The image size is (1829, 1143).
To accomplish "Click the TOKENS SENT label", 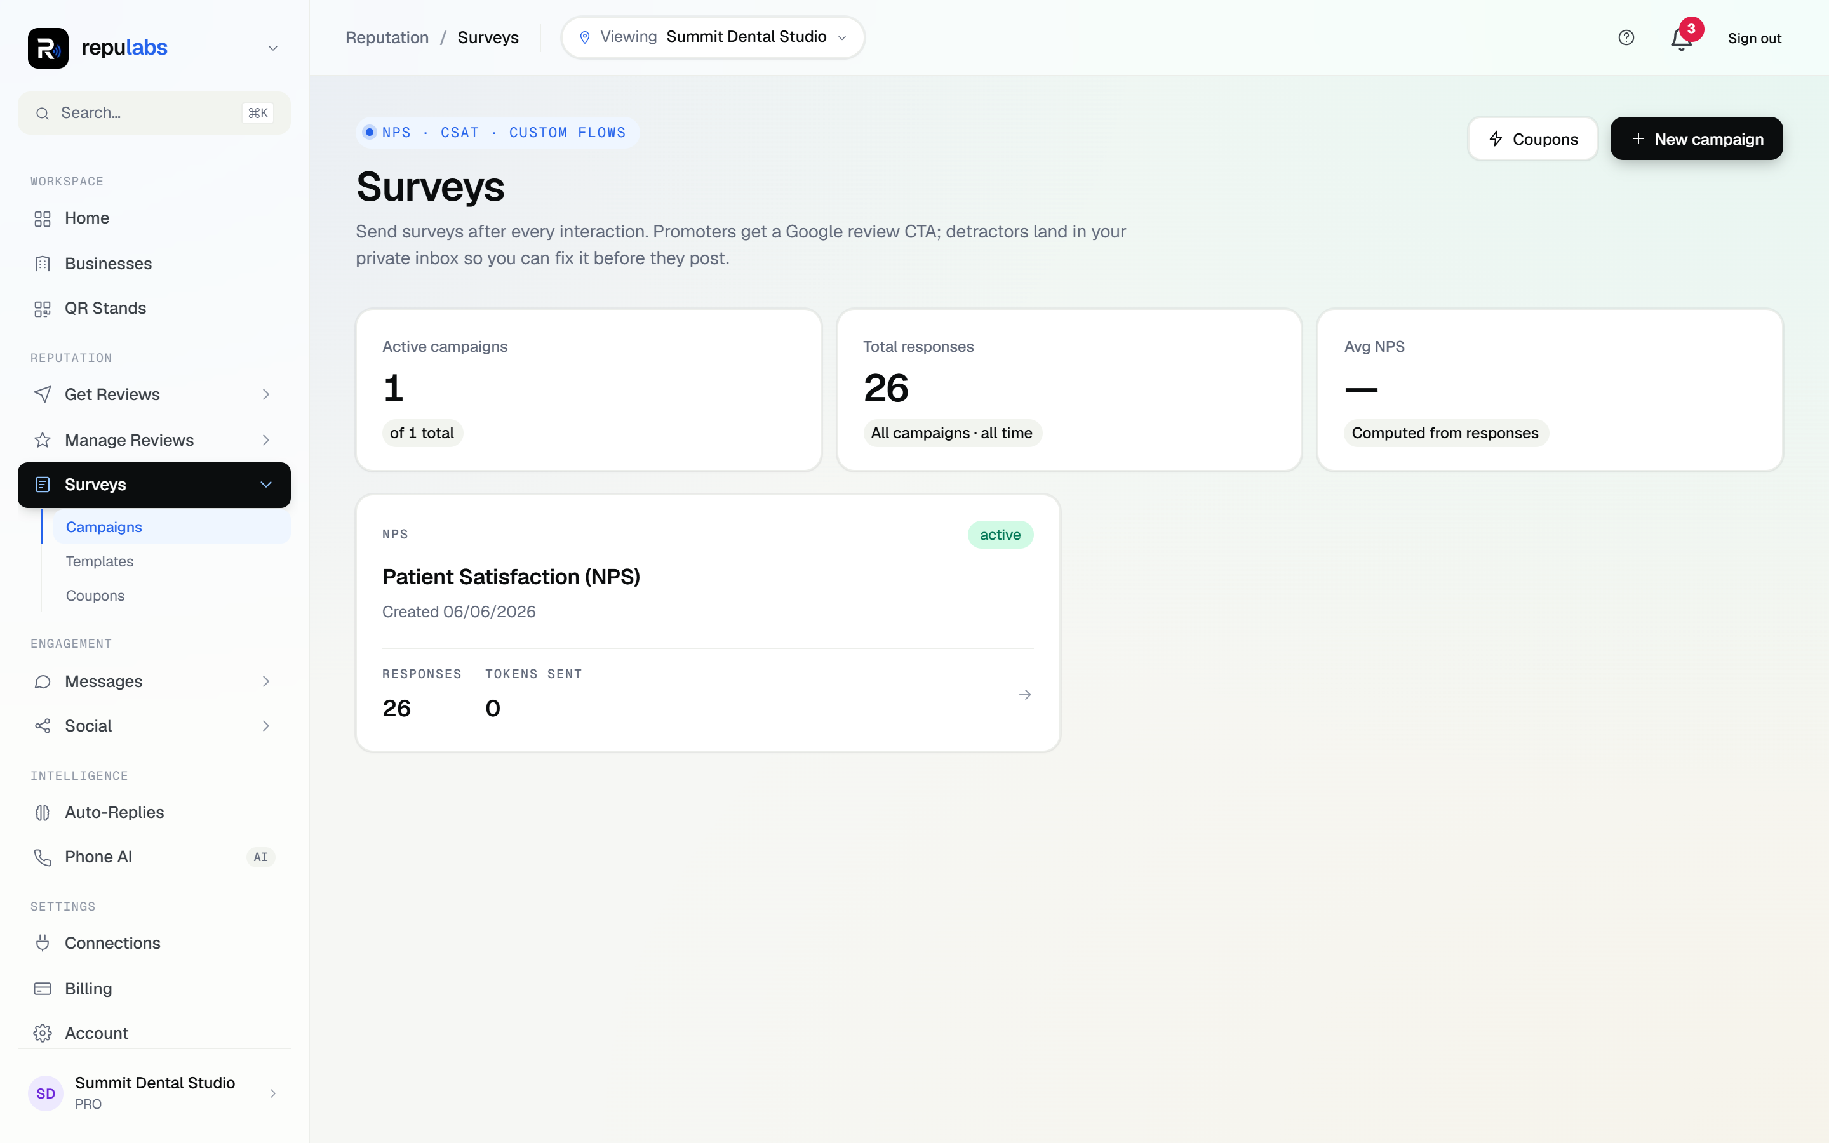I will [533, 674].
